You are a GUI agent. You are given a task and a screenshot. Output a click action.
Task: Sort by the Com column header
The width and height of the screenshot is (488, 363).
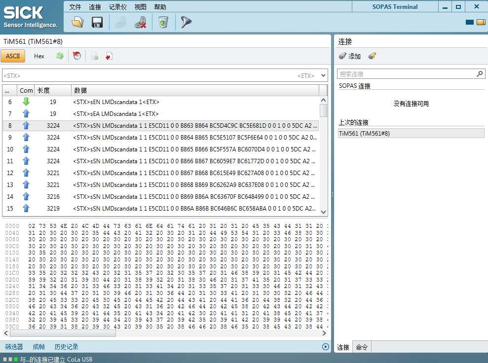pyautogui.click(x=26, y=90)
